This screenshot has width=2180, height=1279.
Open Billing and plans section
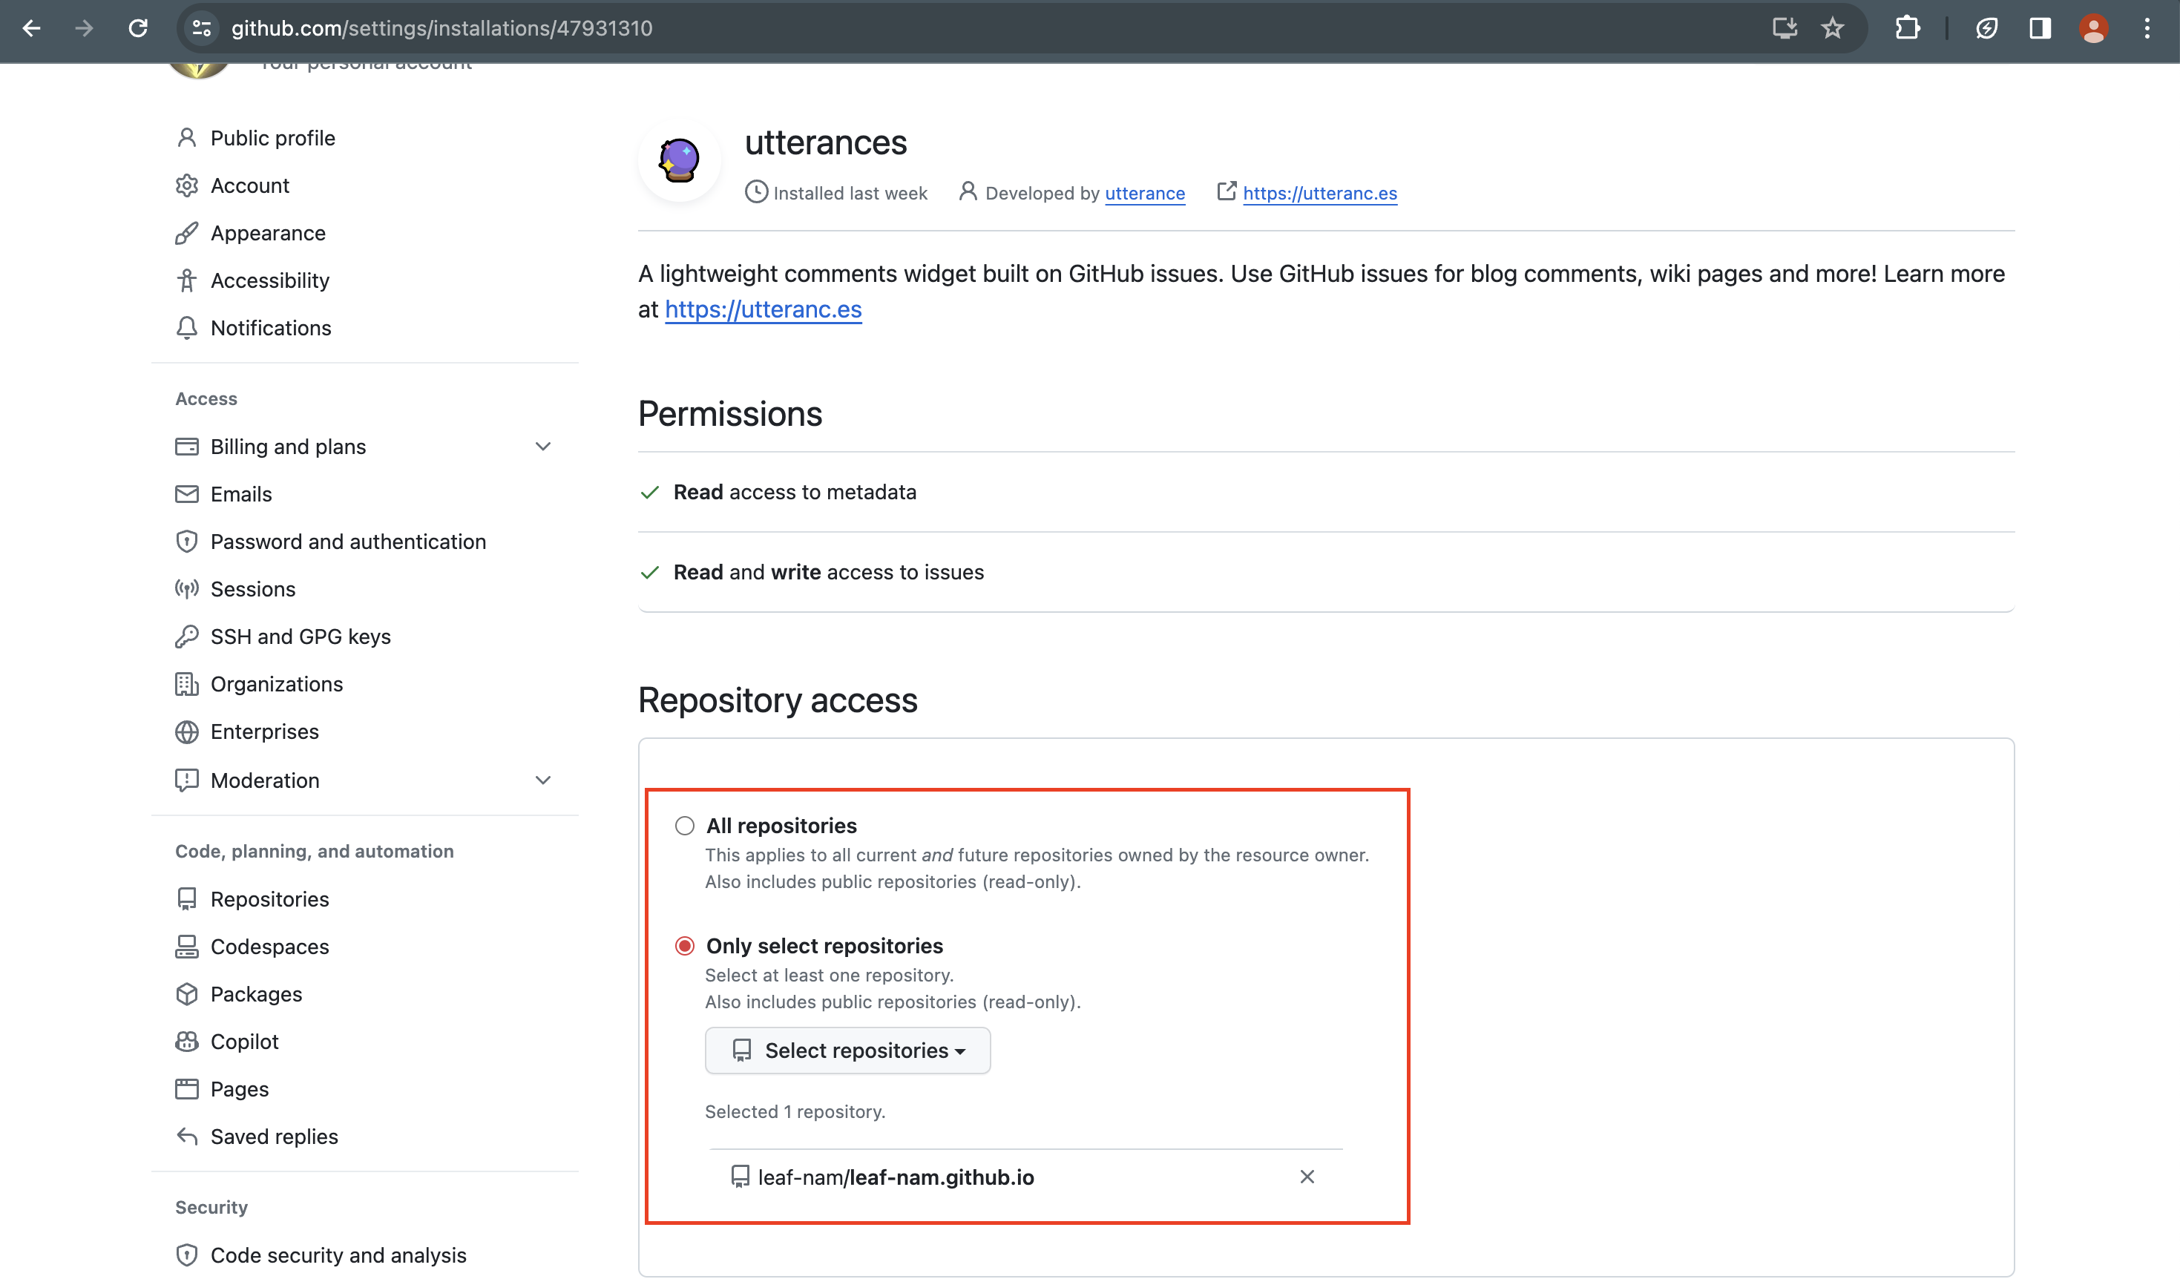364,446
